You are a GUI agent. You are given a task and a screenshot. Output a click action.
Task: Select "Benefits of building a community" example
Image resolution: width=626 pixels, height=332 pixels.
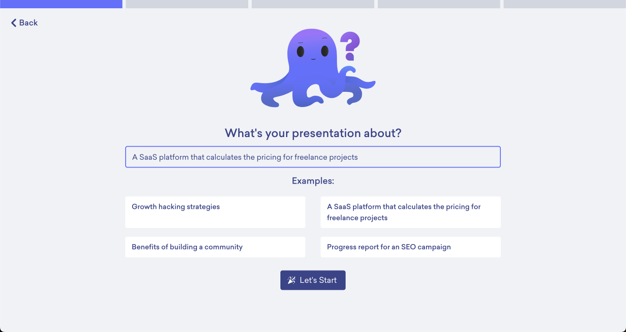(215, 247)
